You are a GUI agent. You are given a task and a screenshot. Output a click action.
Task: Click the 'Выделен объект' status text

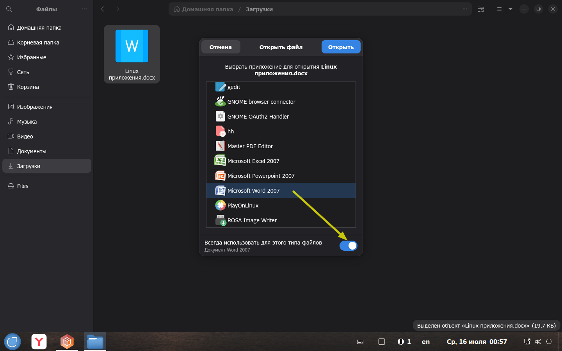[486, 326]
